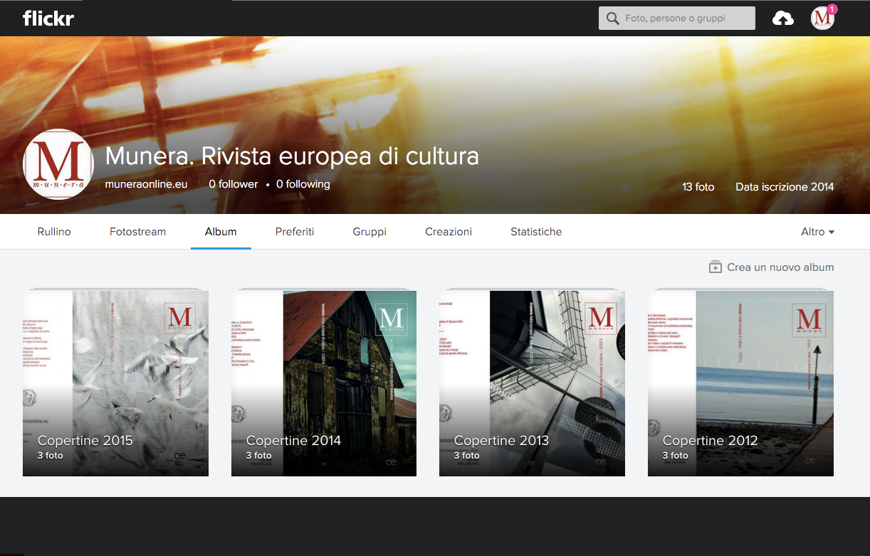Screen dimensions: 870x556
Task: Click the Flickr logo
Action: tap(48, 18)
